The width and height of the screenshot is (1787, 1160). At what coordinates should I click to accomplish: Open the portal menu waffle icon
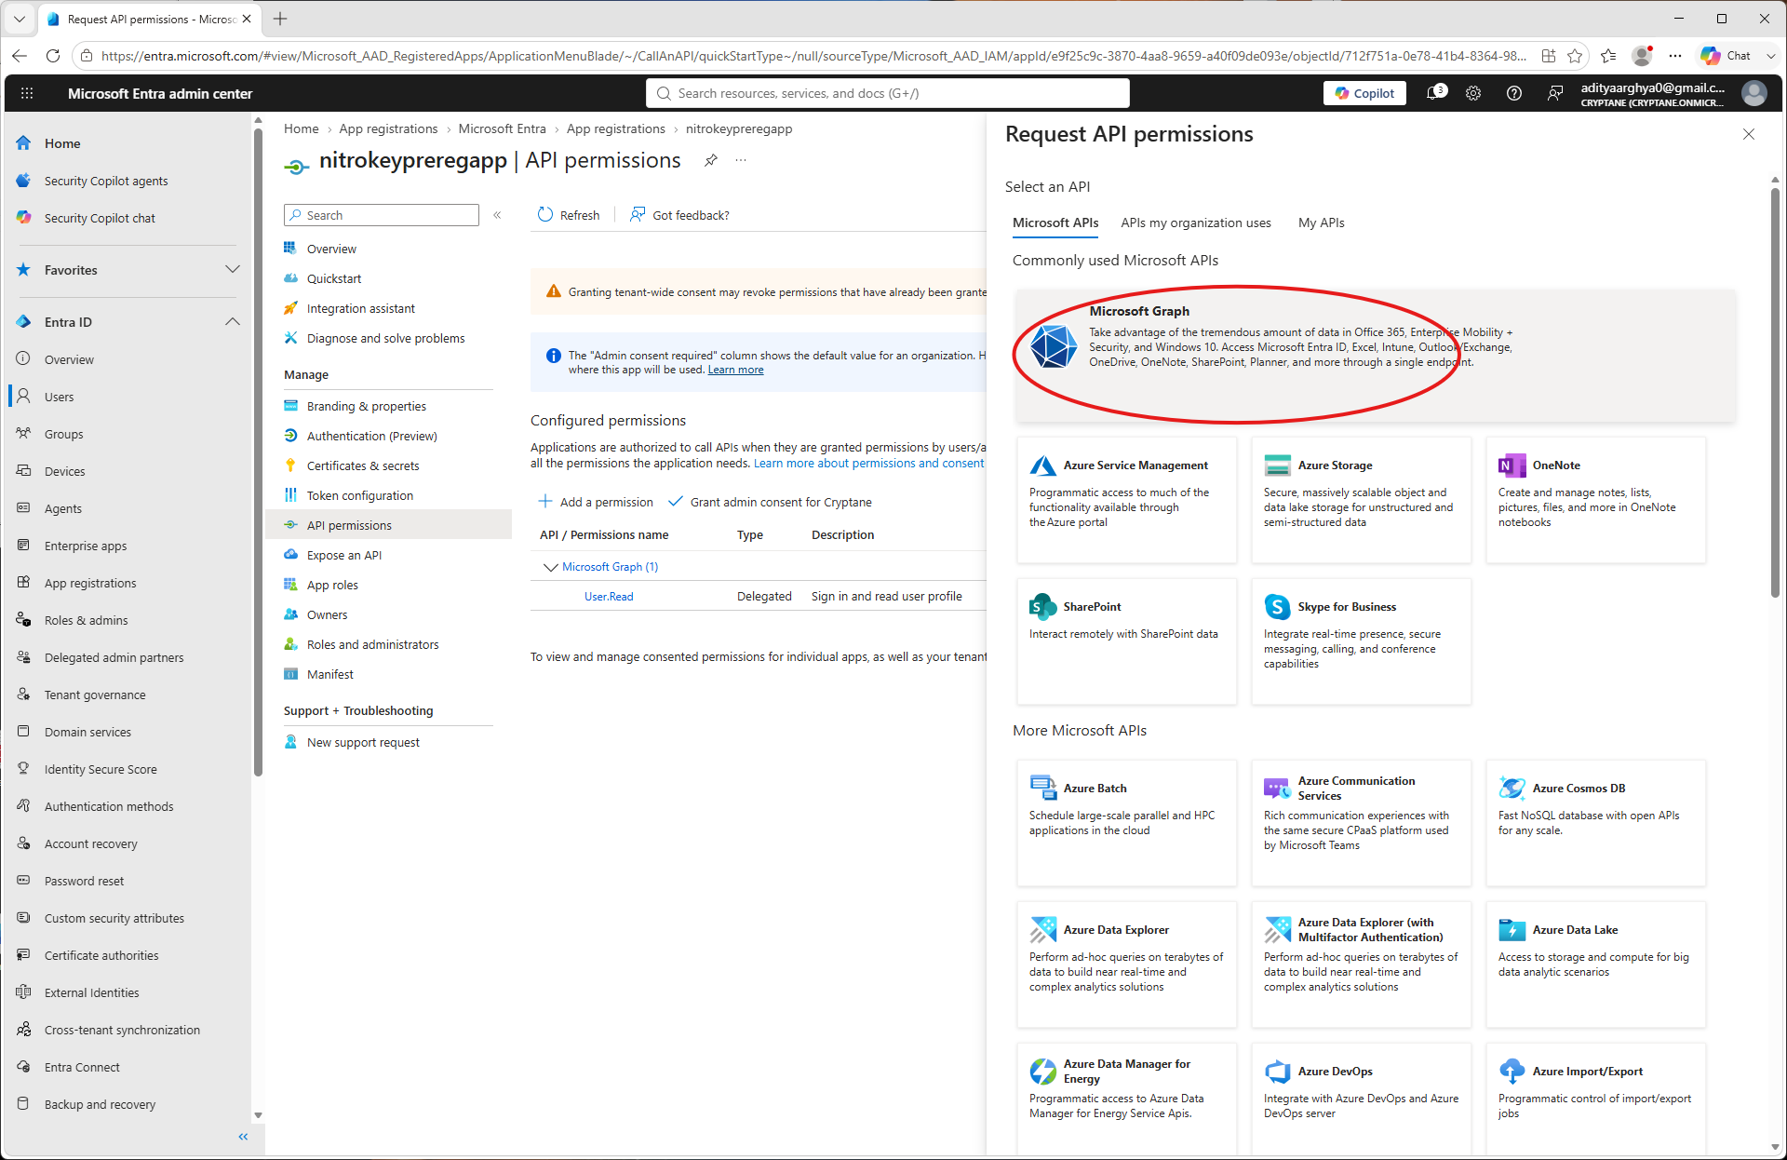coord(27,93)
